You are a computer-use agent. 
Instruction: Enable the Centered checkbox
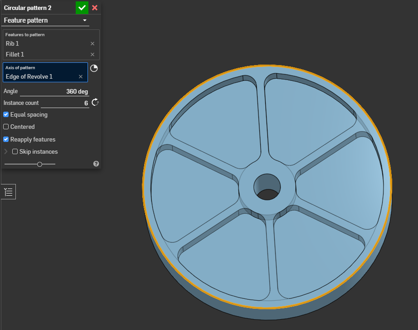click(x=6, y=127)
